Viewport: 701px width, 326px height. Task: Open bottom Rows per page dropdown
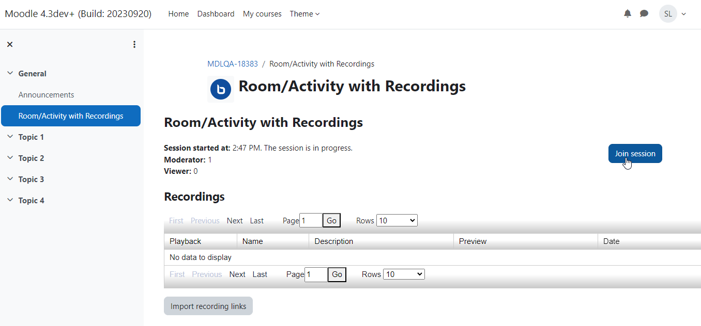pyautogui.click(x=404, y=274)
